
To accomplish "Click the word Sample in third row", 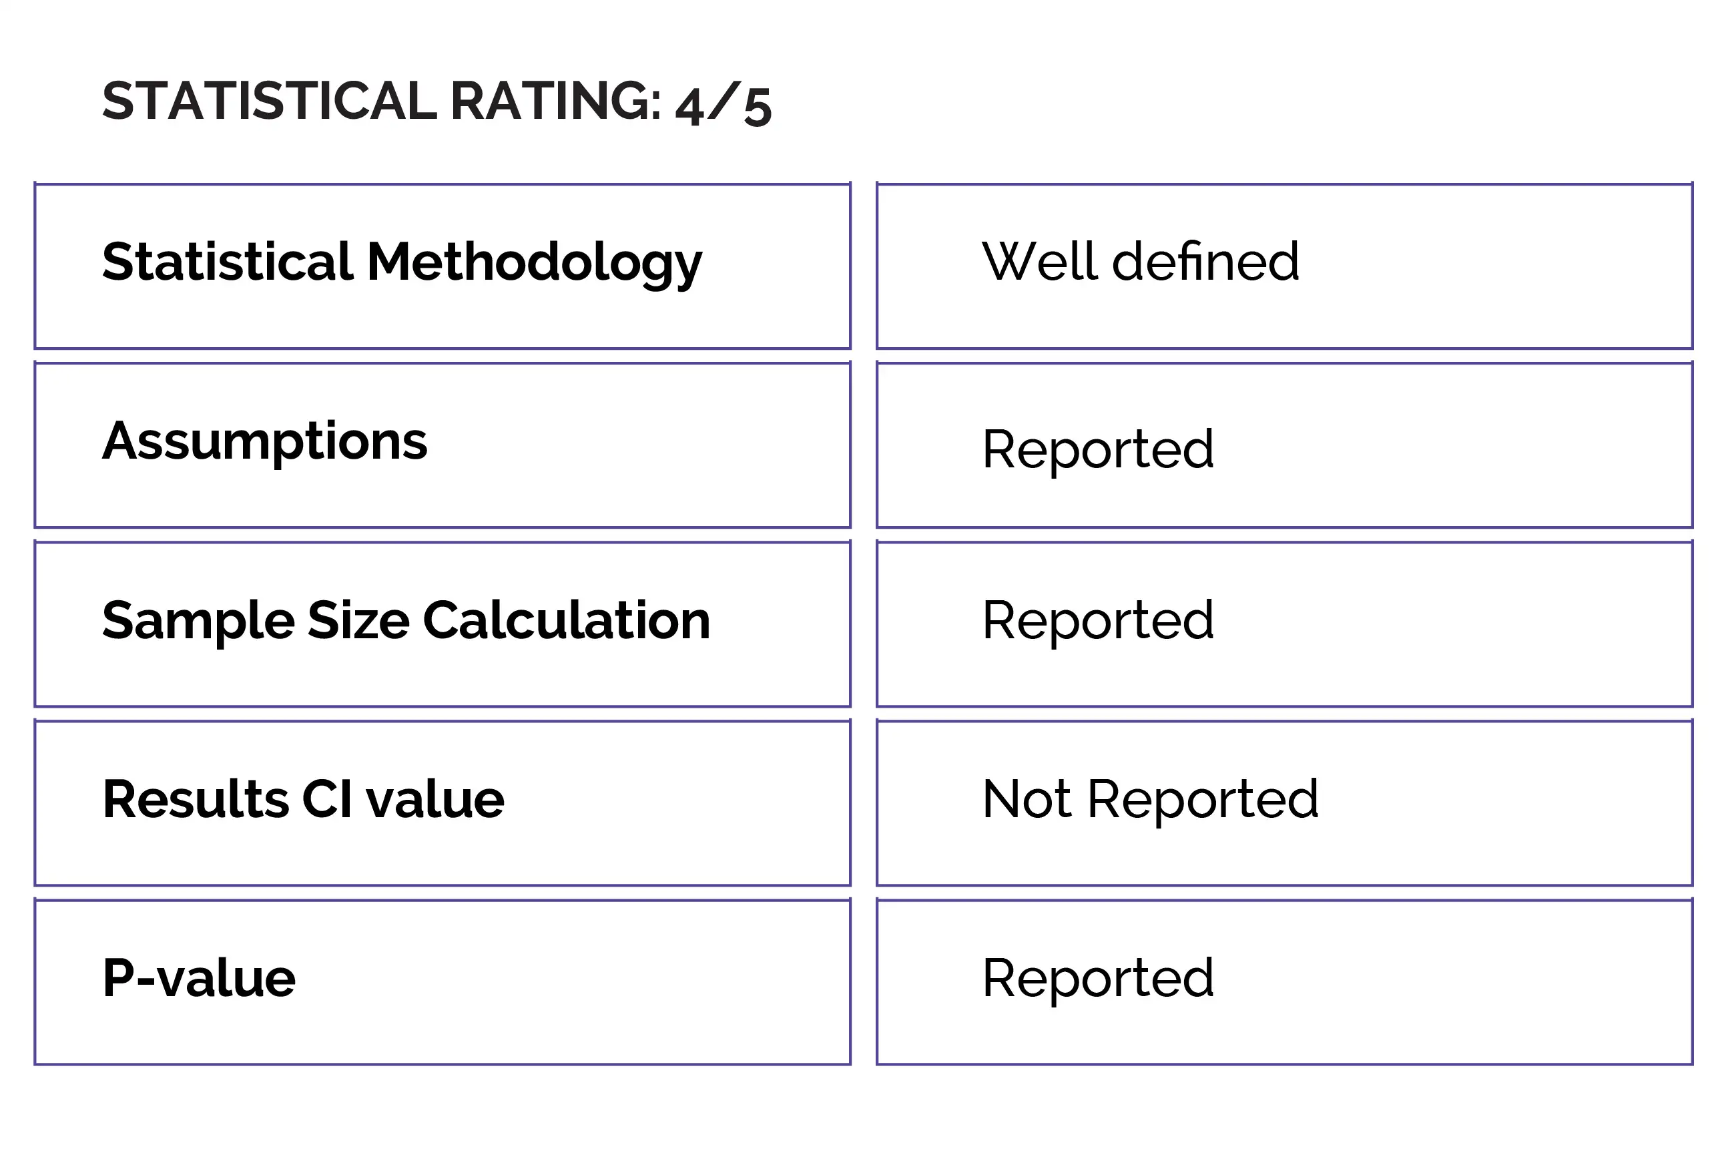I will click(x=198, y=620).
